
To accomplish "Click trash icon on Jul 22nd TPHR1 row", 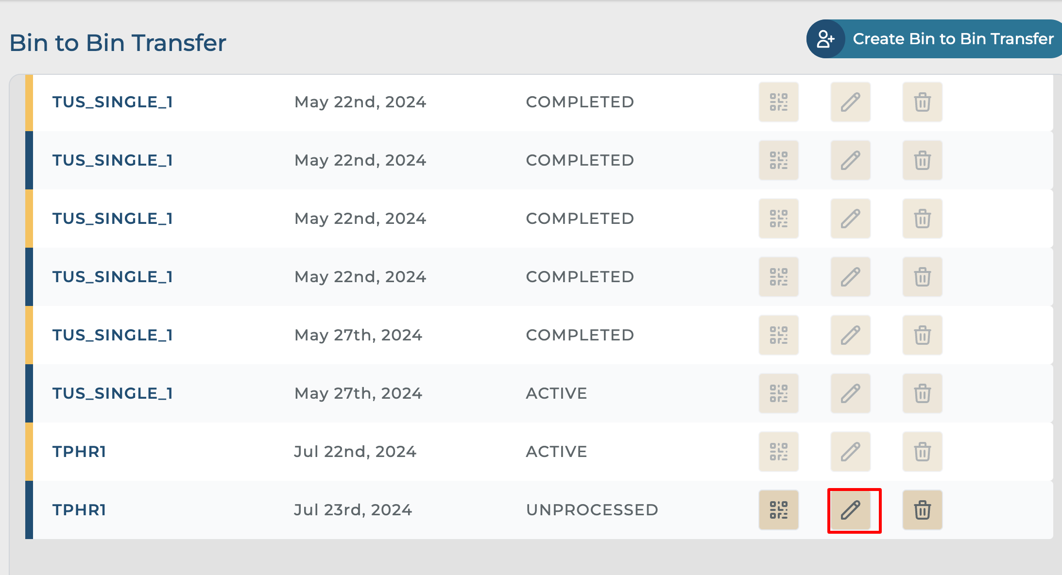I will [x=922, y=452].
